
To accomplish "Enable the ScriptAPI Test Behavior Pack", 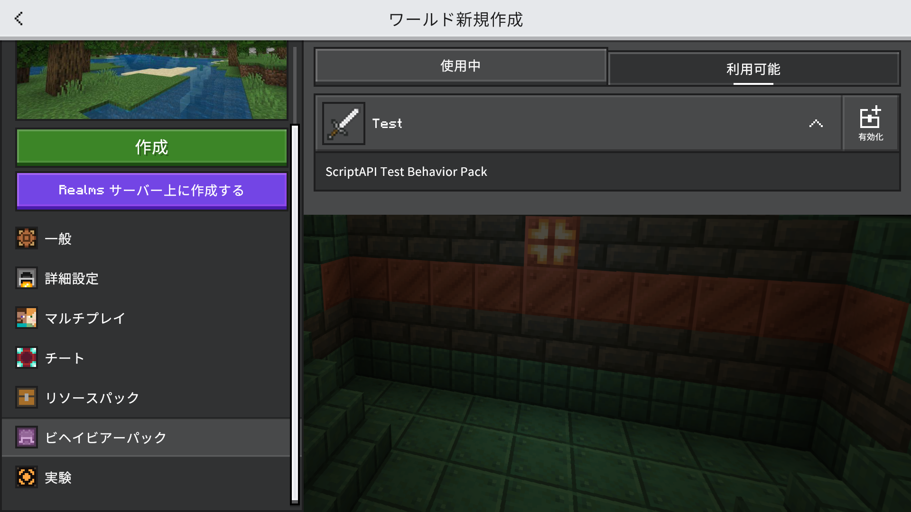I will click(x=871, y=123).
